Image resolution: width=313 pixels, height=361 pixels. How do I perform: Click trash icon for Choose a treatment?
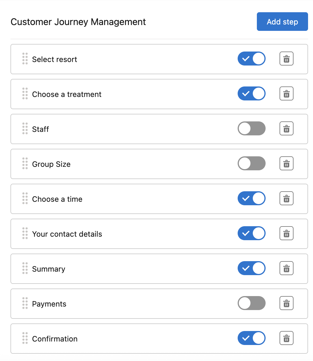pyautogui.click(x=286, y=94)
